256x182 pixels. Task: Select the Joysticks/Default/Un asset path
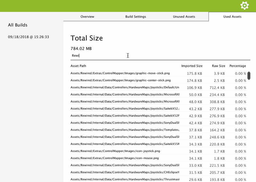[x=125, y=87]
